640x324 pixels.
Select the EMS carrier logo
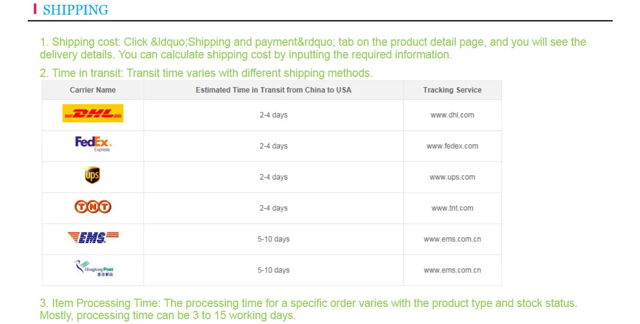pyautogui.click(x=93, y=237)
